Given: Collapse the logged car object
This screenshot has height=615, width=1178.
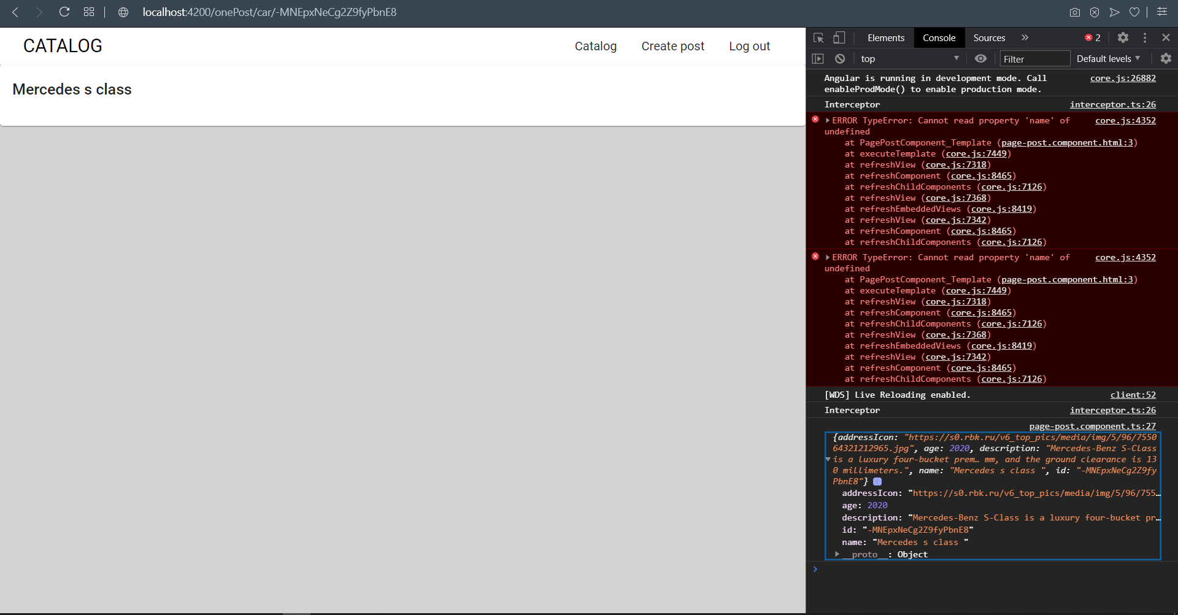Looking at the screenshot, I should (828, 459).
